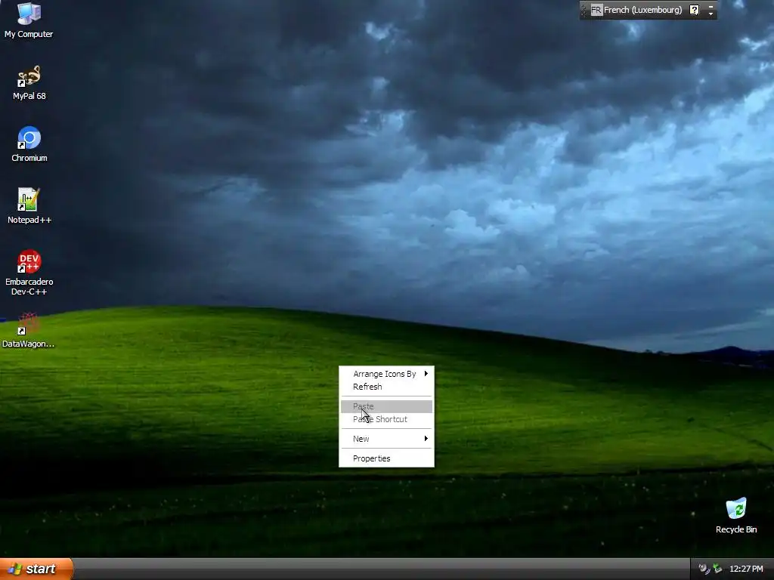The image size is (774, 580).
Task: Click the Paste Shortcut menu entry
Action: pyautogui.click(x=386, y=419)
